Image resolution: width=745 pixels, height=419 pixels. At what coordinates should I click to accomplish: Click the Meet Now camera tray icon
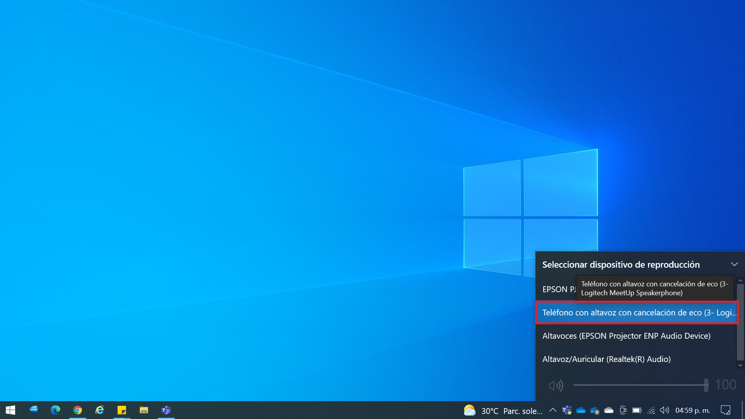click(623, 410)
